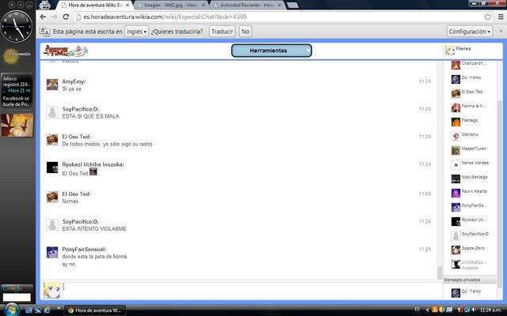Go forward with the browser forward arrow
The width and height of the screenshot is (507, 316).
pyautogui.click(x=55, y=17)
